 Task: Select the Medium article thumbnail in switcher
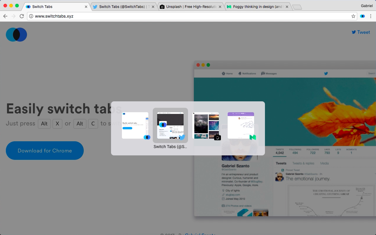click(x=241, y=125)
